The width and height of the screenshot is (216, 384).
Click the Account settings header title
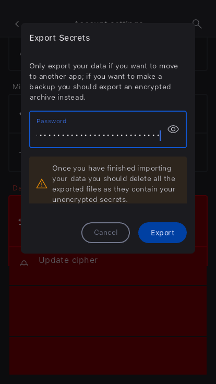click(108, 23)
